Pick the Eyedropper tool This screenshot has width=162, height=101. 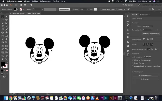(3, 49)
